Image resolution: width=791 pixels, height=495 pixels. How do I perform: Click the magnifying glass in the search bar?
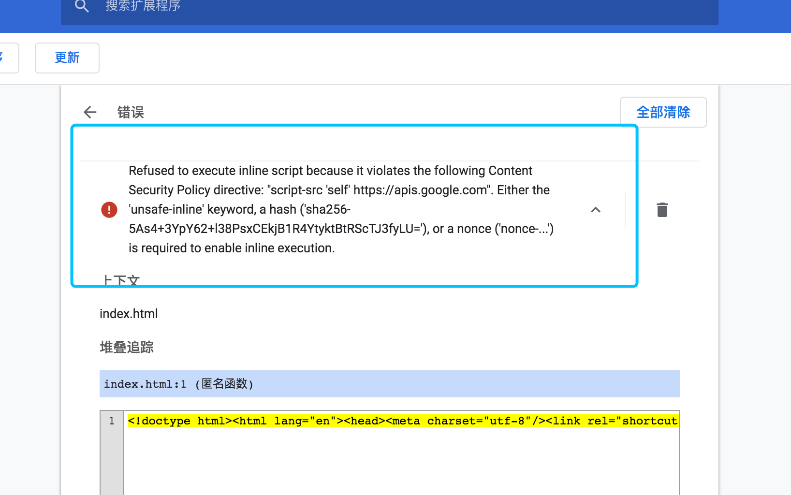(82, 6)
